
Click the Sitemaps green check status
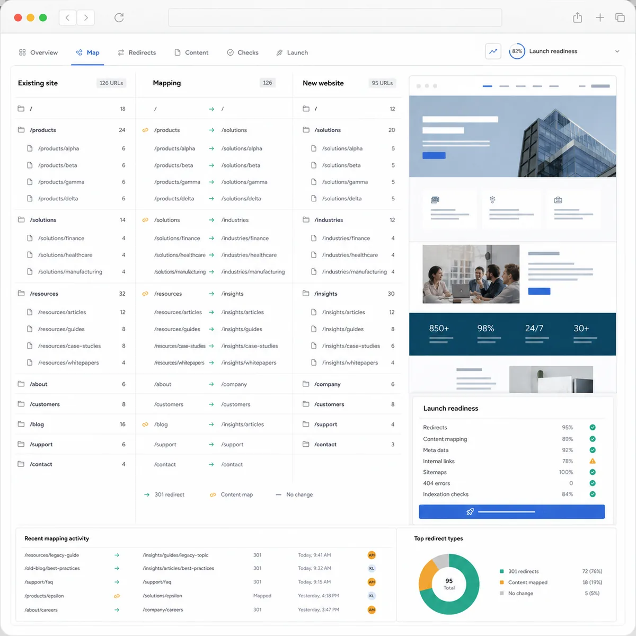click(593, 472)
